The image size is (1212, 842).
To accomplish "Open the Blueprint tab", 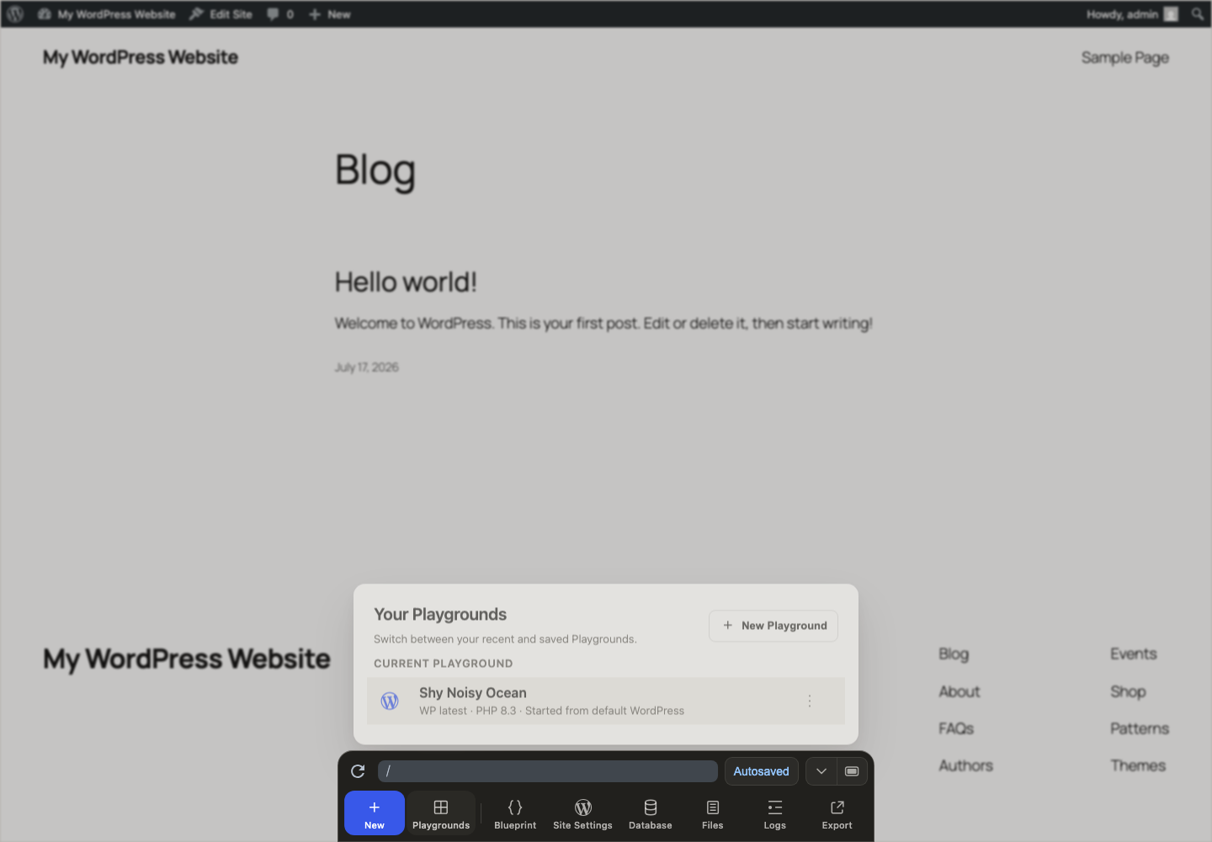I will coord(515,813).
